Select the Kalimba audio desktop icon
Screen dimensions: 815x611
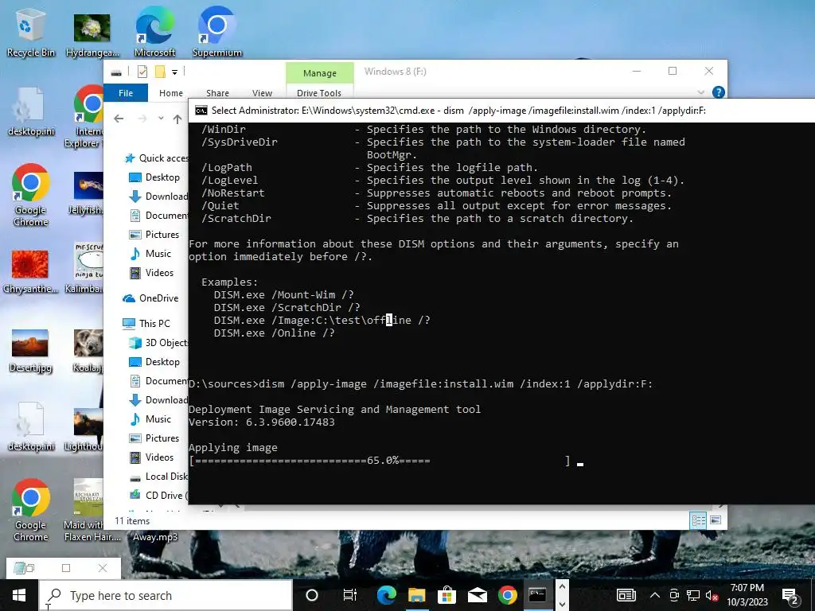pos(85,269)
